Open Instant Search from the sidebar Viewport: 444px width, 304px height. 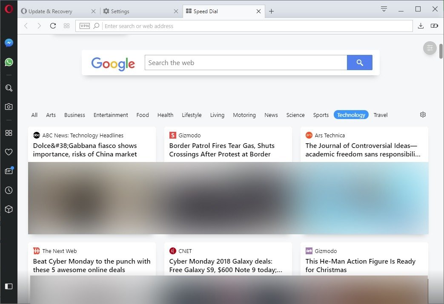(x=9, y=88)
